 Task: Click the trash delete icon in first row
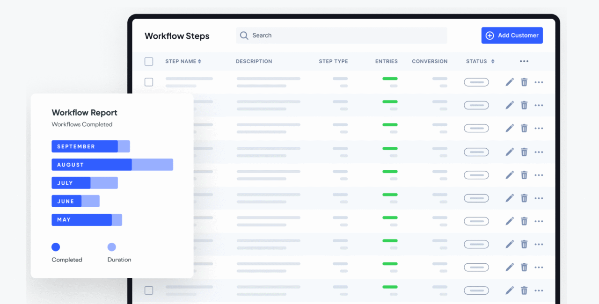click(x=524, y=82)
